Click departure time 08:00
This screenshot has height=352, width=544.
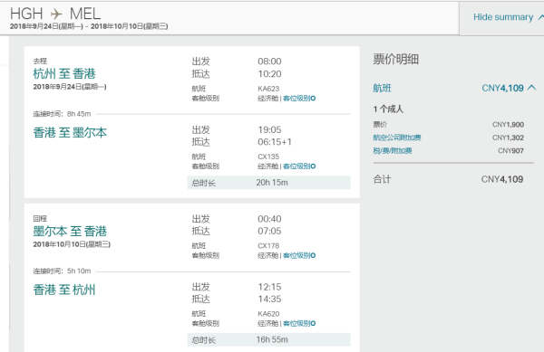coord(269,62)
